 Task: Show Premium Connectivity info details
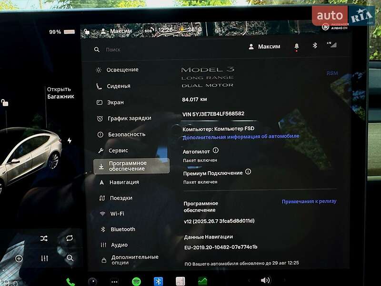point(248,172)
